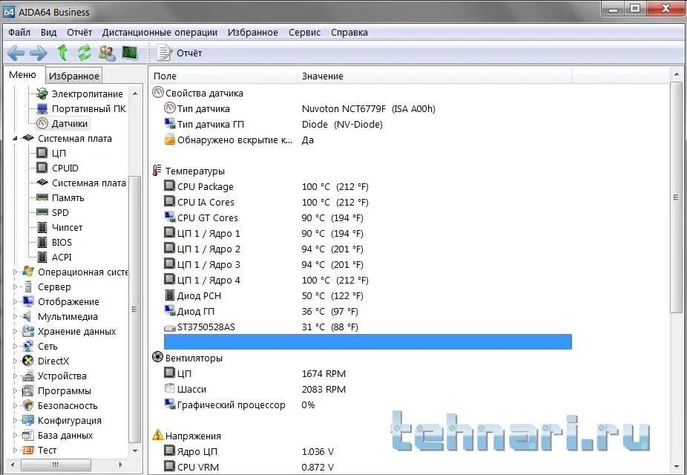This screenshot has width=687, height=475.
Task: Click the main panel vertical scrollbar thumb
Action: [676, 197]
